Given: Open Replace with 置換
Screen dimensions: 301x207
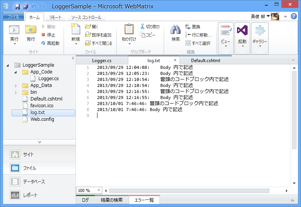Looking at the screenshot, I should pos(193,27).
